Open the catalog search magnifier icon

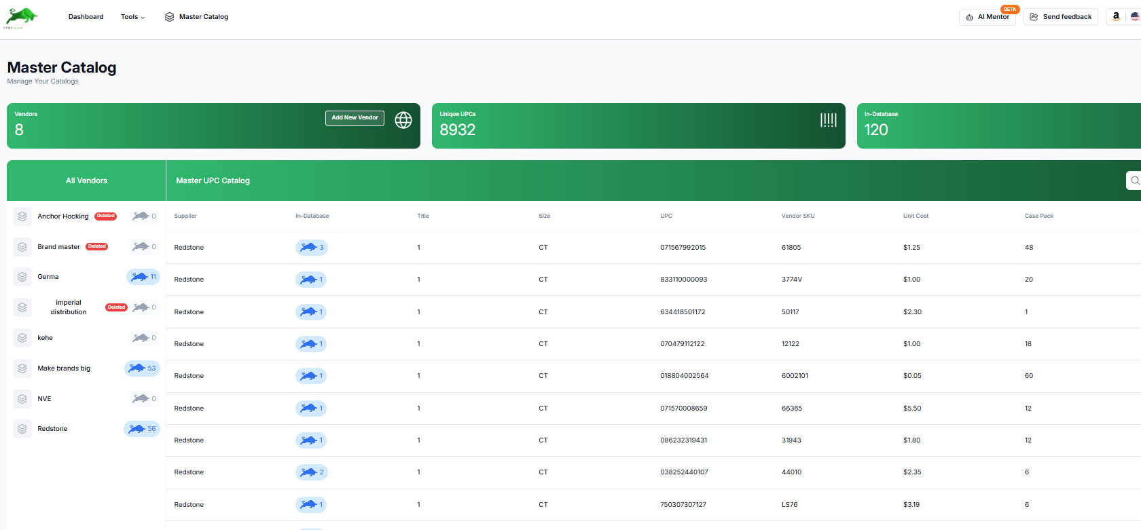pyautogui.click(x=1135, y=181)
